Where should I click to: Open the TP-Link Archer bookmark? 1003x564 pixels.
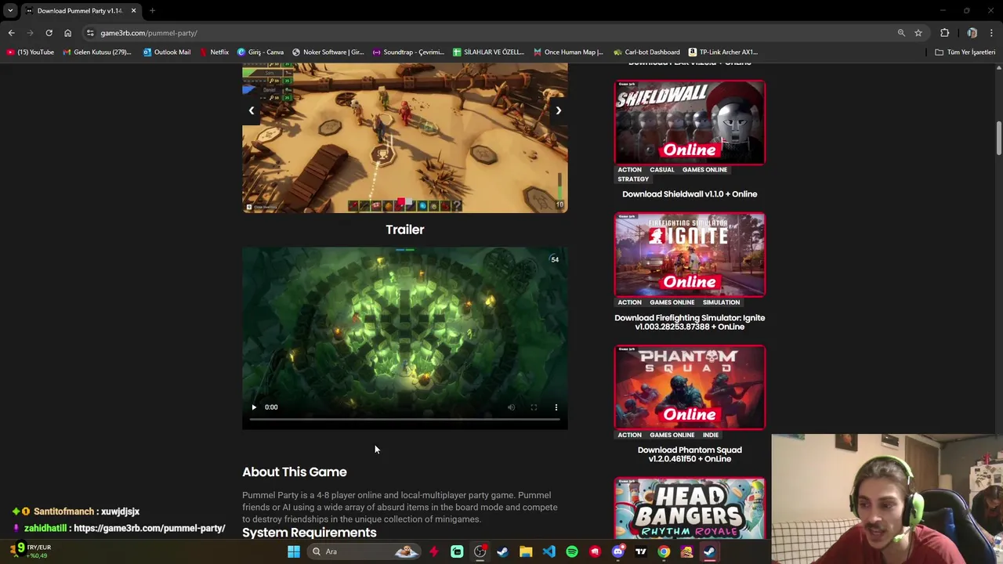tap(723, 52)
